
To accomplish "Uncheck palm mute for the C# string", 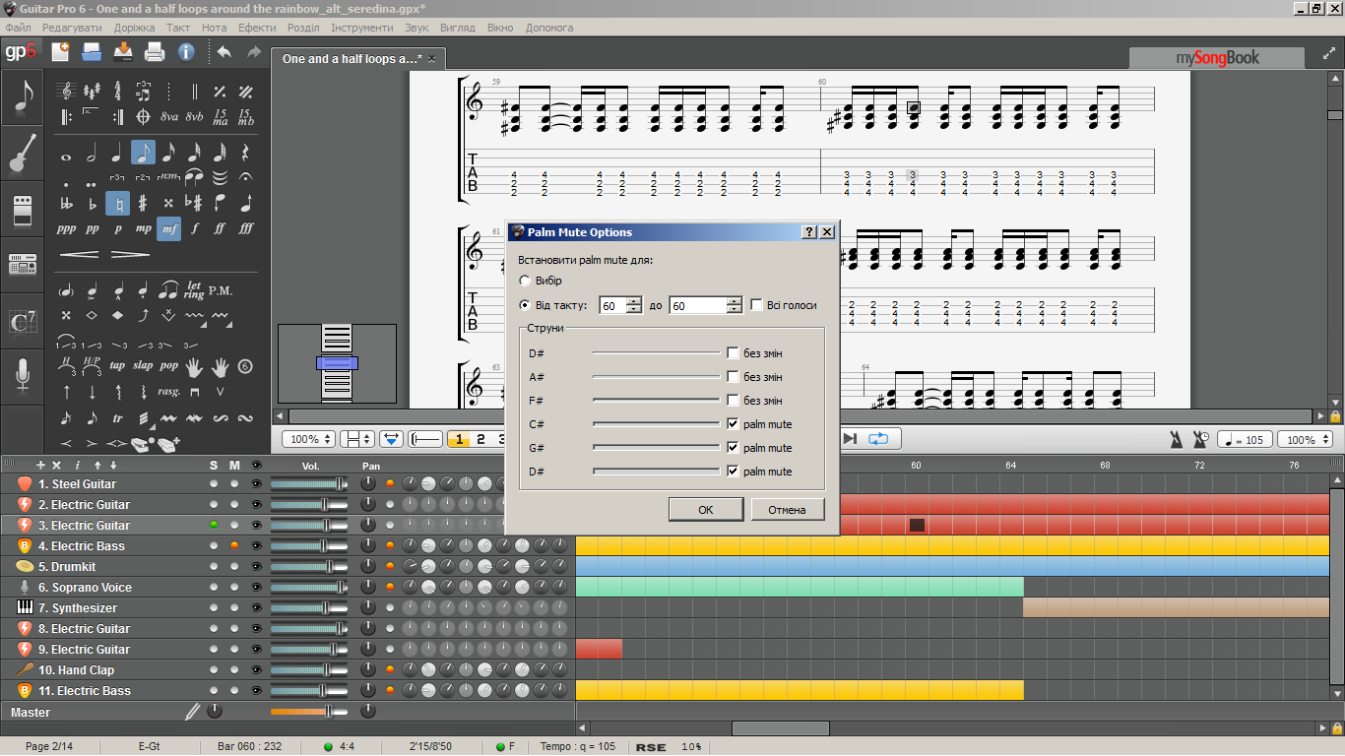I will point(734,423).
